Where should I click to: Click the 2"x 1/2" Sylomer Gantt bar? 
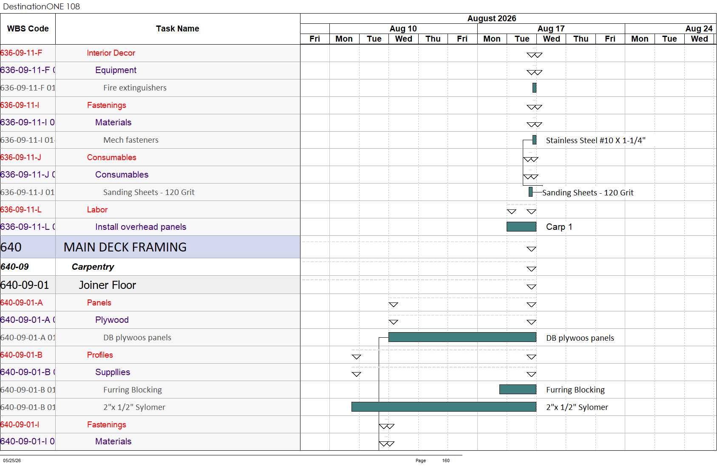point(444,407)
